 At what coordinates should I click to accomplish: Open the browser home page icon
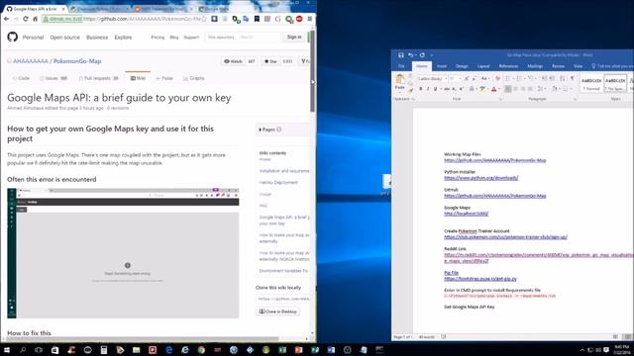[x=36, y=19]
